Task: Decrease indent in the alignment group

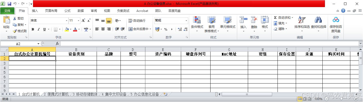Action: click(x=117, y=29)
